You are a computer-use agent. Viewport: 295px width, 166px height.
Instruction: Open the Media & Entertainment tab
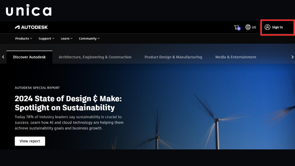(x=236, y=57)
